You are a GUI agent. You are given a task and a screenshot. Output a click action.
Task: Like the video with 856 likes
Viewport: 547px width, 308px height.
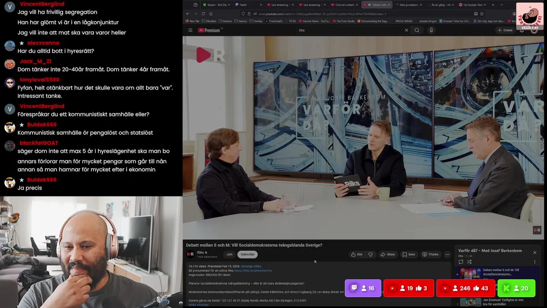[x=356, y=254]
